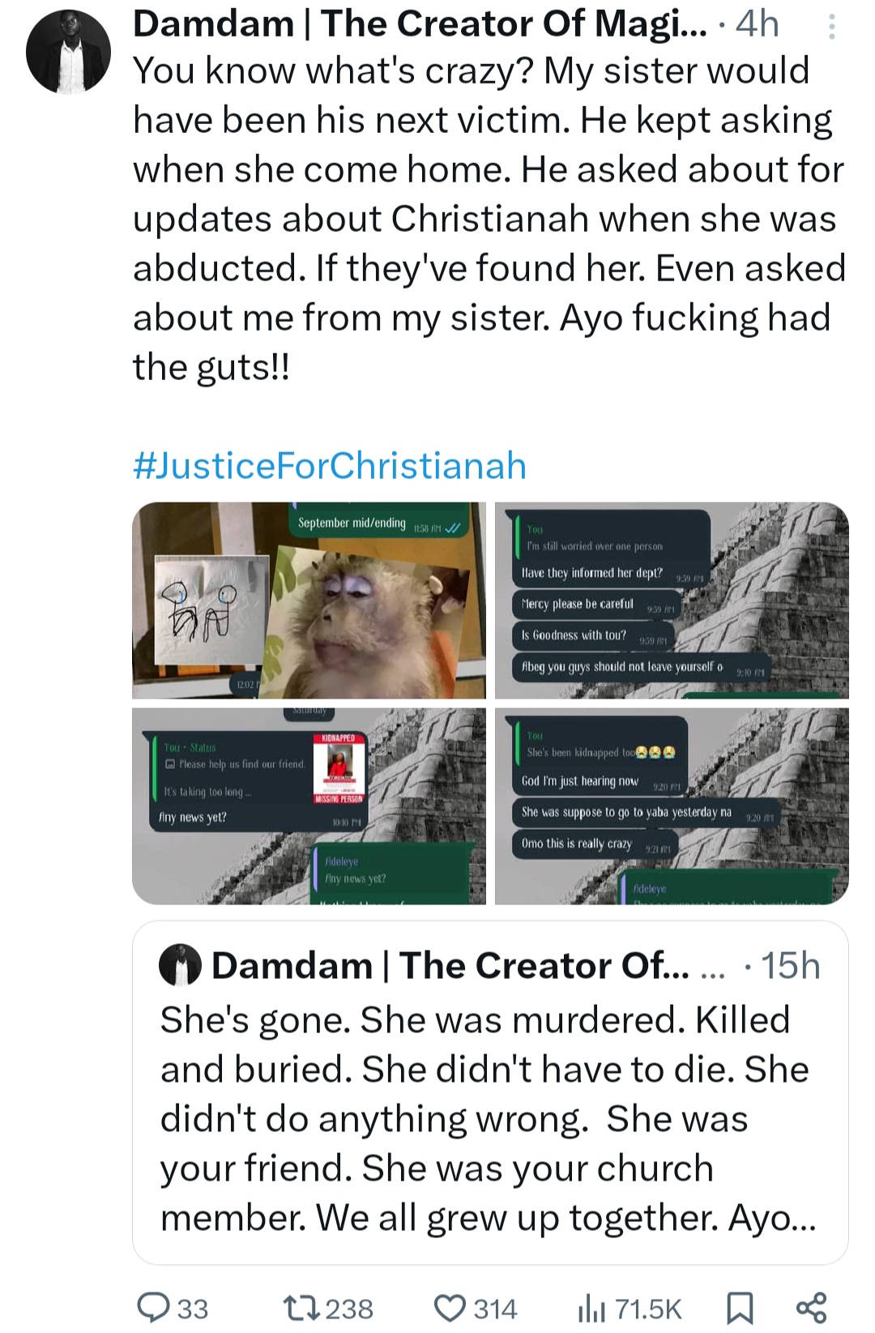Screen dimensions: 875x1333
Task: Open the reply comments icon
Action: pos(152,1307)
